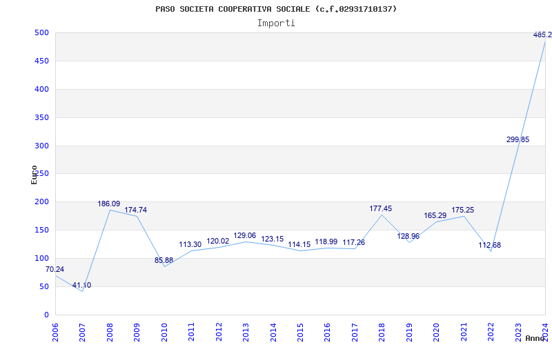Select the 200 y-axis tick label

[x=41, y=202]
